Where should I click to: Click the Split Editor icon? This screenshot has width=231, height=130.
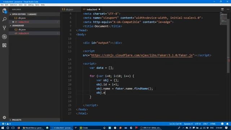coord(222,9)
